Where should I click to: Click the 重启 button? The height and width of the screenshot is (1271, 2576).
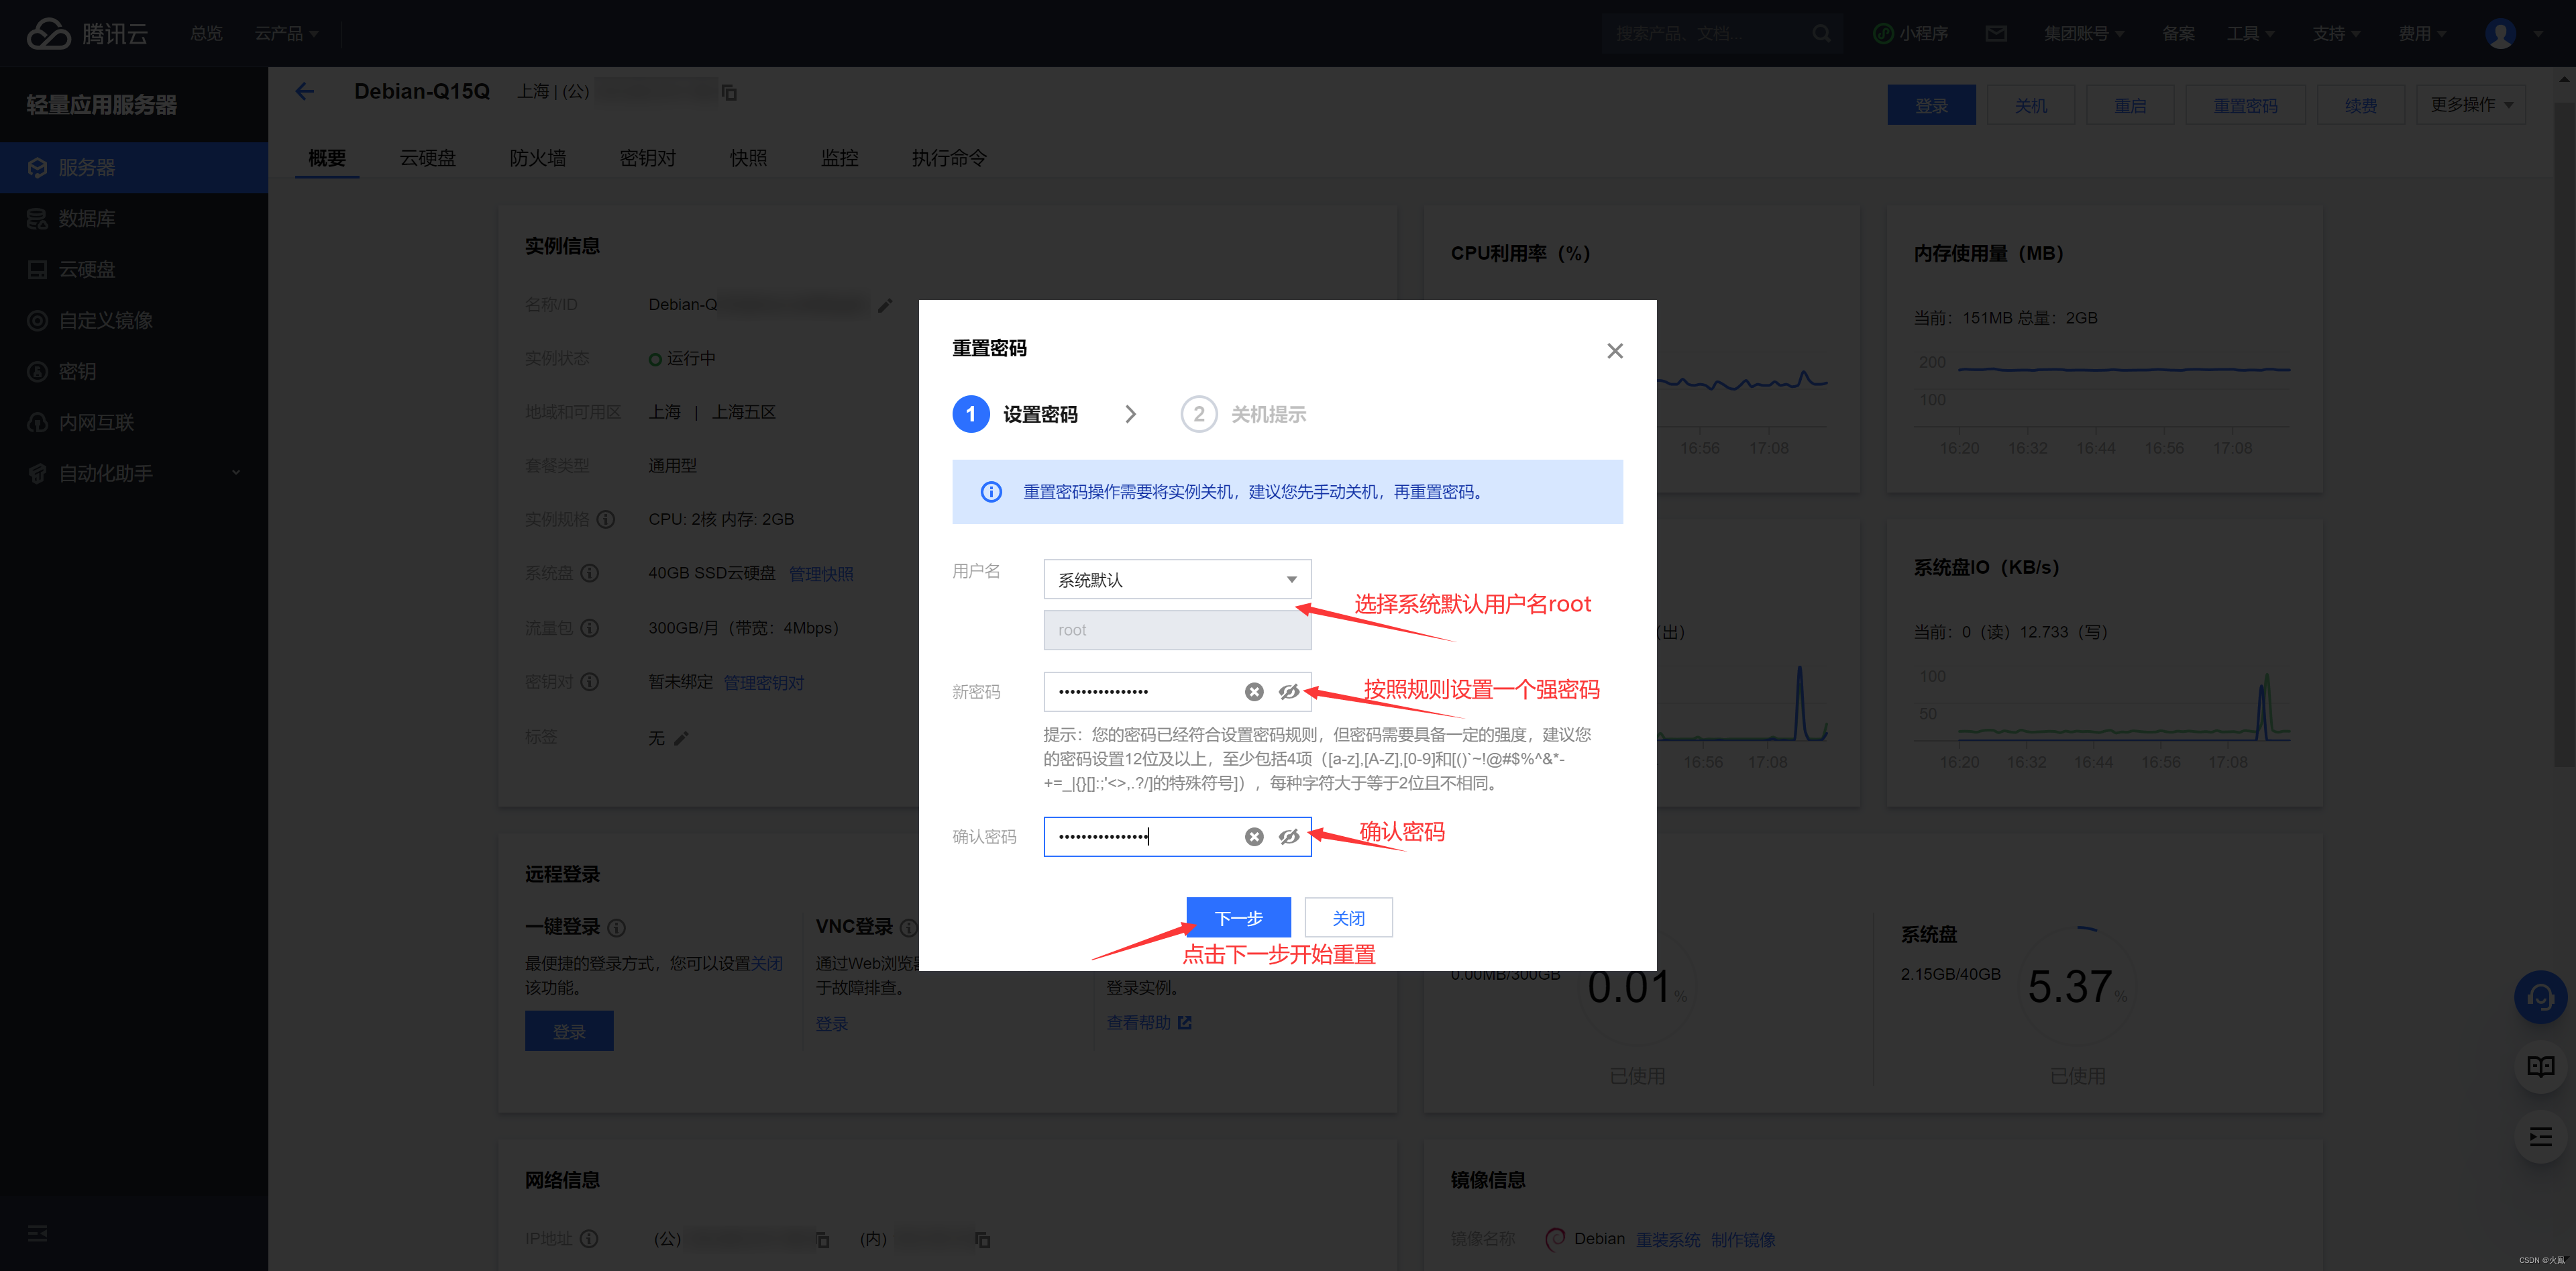click(2130, 105)
